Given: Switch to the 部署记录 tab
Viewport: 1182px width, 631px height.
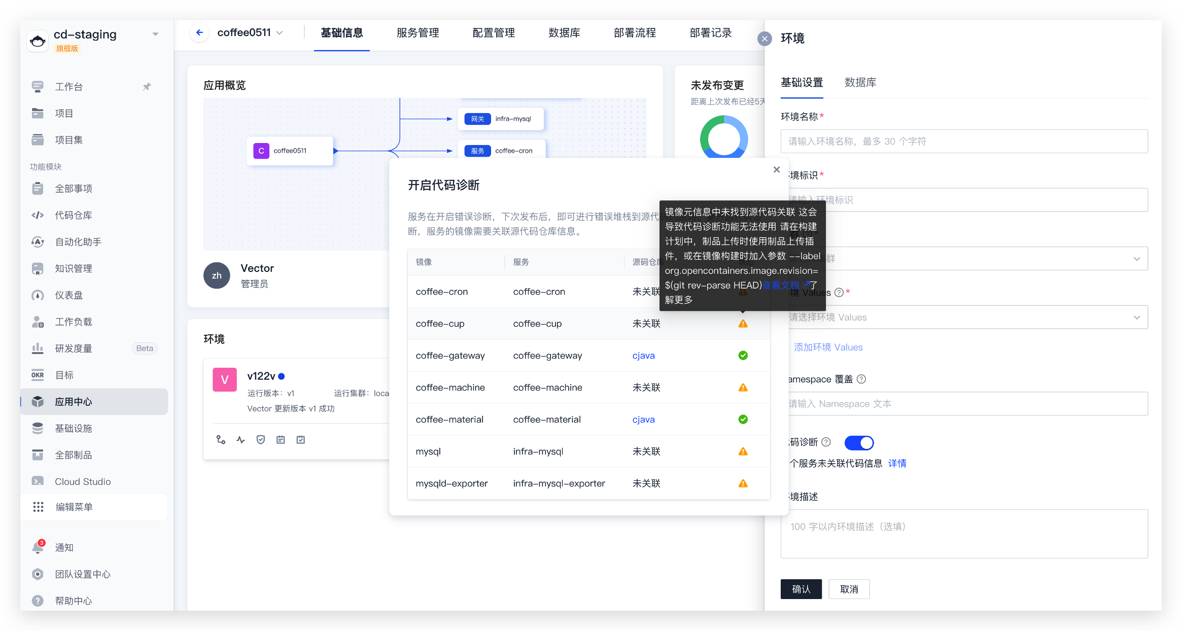Looking at the screenshot, I should pyautogui.click(x=711, y=33).
